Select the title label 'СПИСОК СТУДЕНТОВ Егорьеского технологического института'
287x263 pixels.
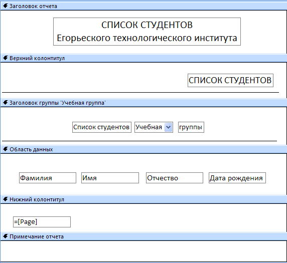pos(147,32)
